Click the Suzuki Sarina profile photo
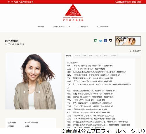 coord(33,81)
